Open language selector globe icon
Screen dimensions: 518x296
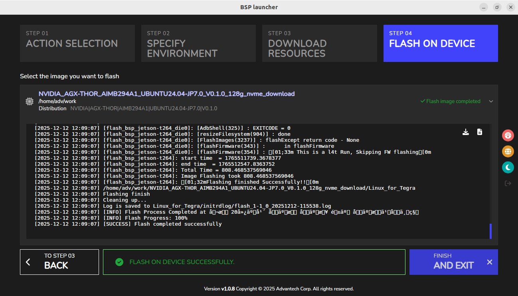click(508, 151)
